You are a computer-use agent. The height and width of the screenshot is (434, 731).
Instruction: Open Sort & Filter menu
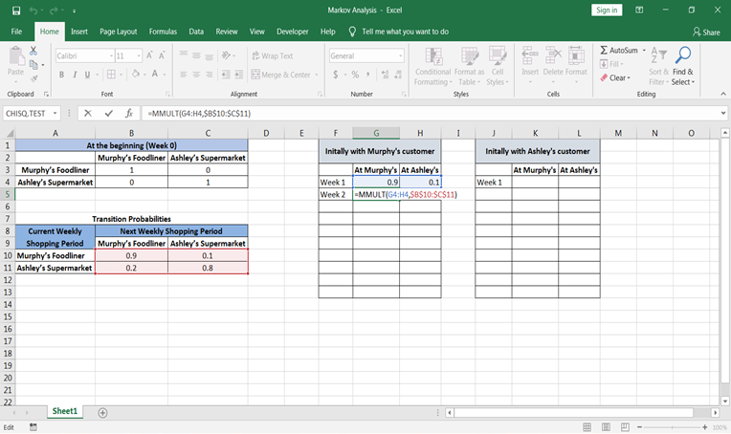tap(658, 66)
